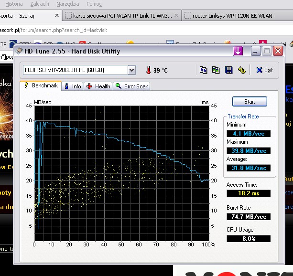Click the copy to clipboard icon
The height and width of the screenshot is (276, 293).
[x=204, y=70]
